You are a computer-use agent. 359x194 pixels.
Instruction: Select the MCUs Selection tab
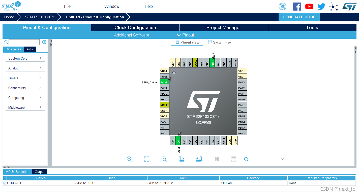pos(17,172)
